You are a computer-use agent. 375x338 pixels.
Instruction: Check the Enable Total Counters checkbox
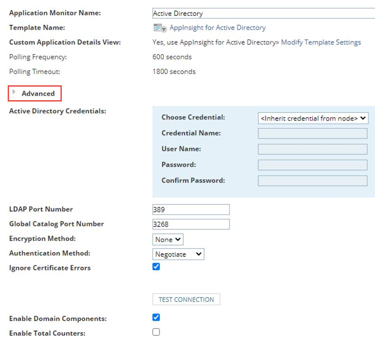click(156, 332)
